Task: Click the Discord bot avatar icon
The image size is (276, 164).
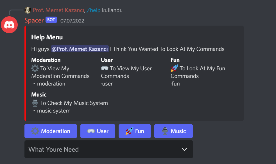Action: pyautogui.click(x=9, y=25)
